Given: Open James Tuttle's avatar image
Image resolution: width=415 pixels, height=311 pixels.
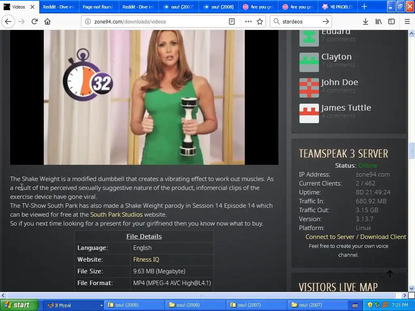Looking at the screenshot, I should 309,113.
